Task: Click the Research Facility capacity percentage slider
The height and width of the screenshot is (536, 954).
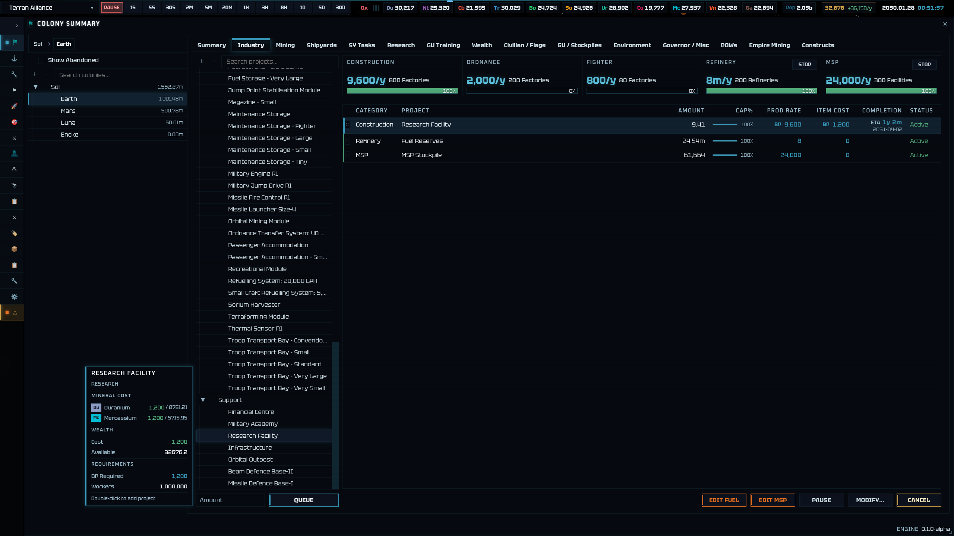Action: pyautogui.click(x=724, y=125)
